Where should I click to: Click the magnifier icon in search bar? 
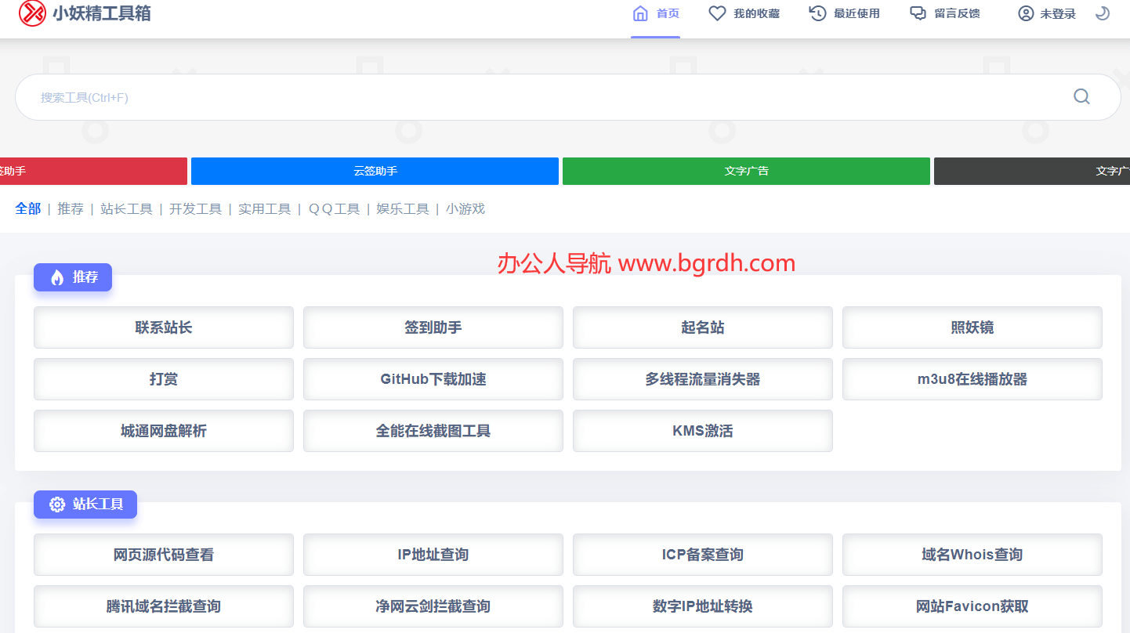pos(1081,96)
